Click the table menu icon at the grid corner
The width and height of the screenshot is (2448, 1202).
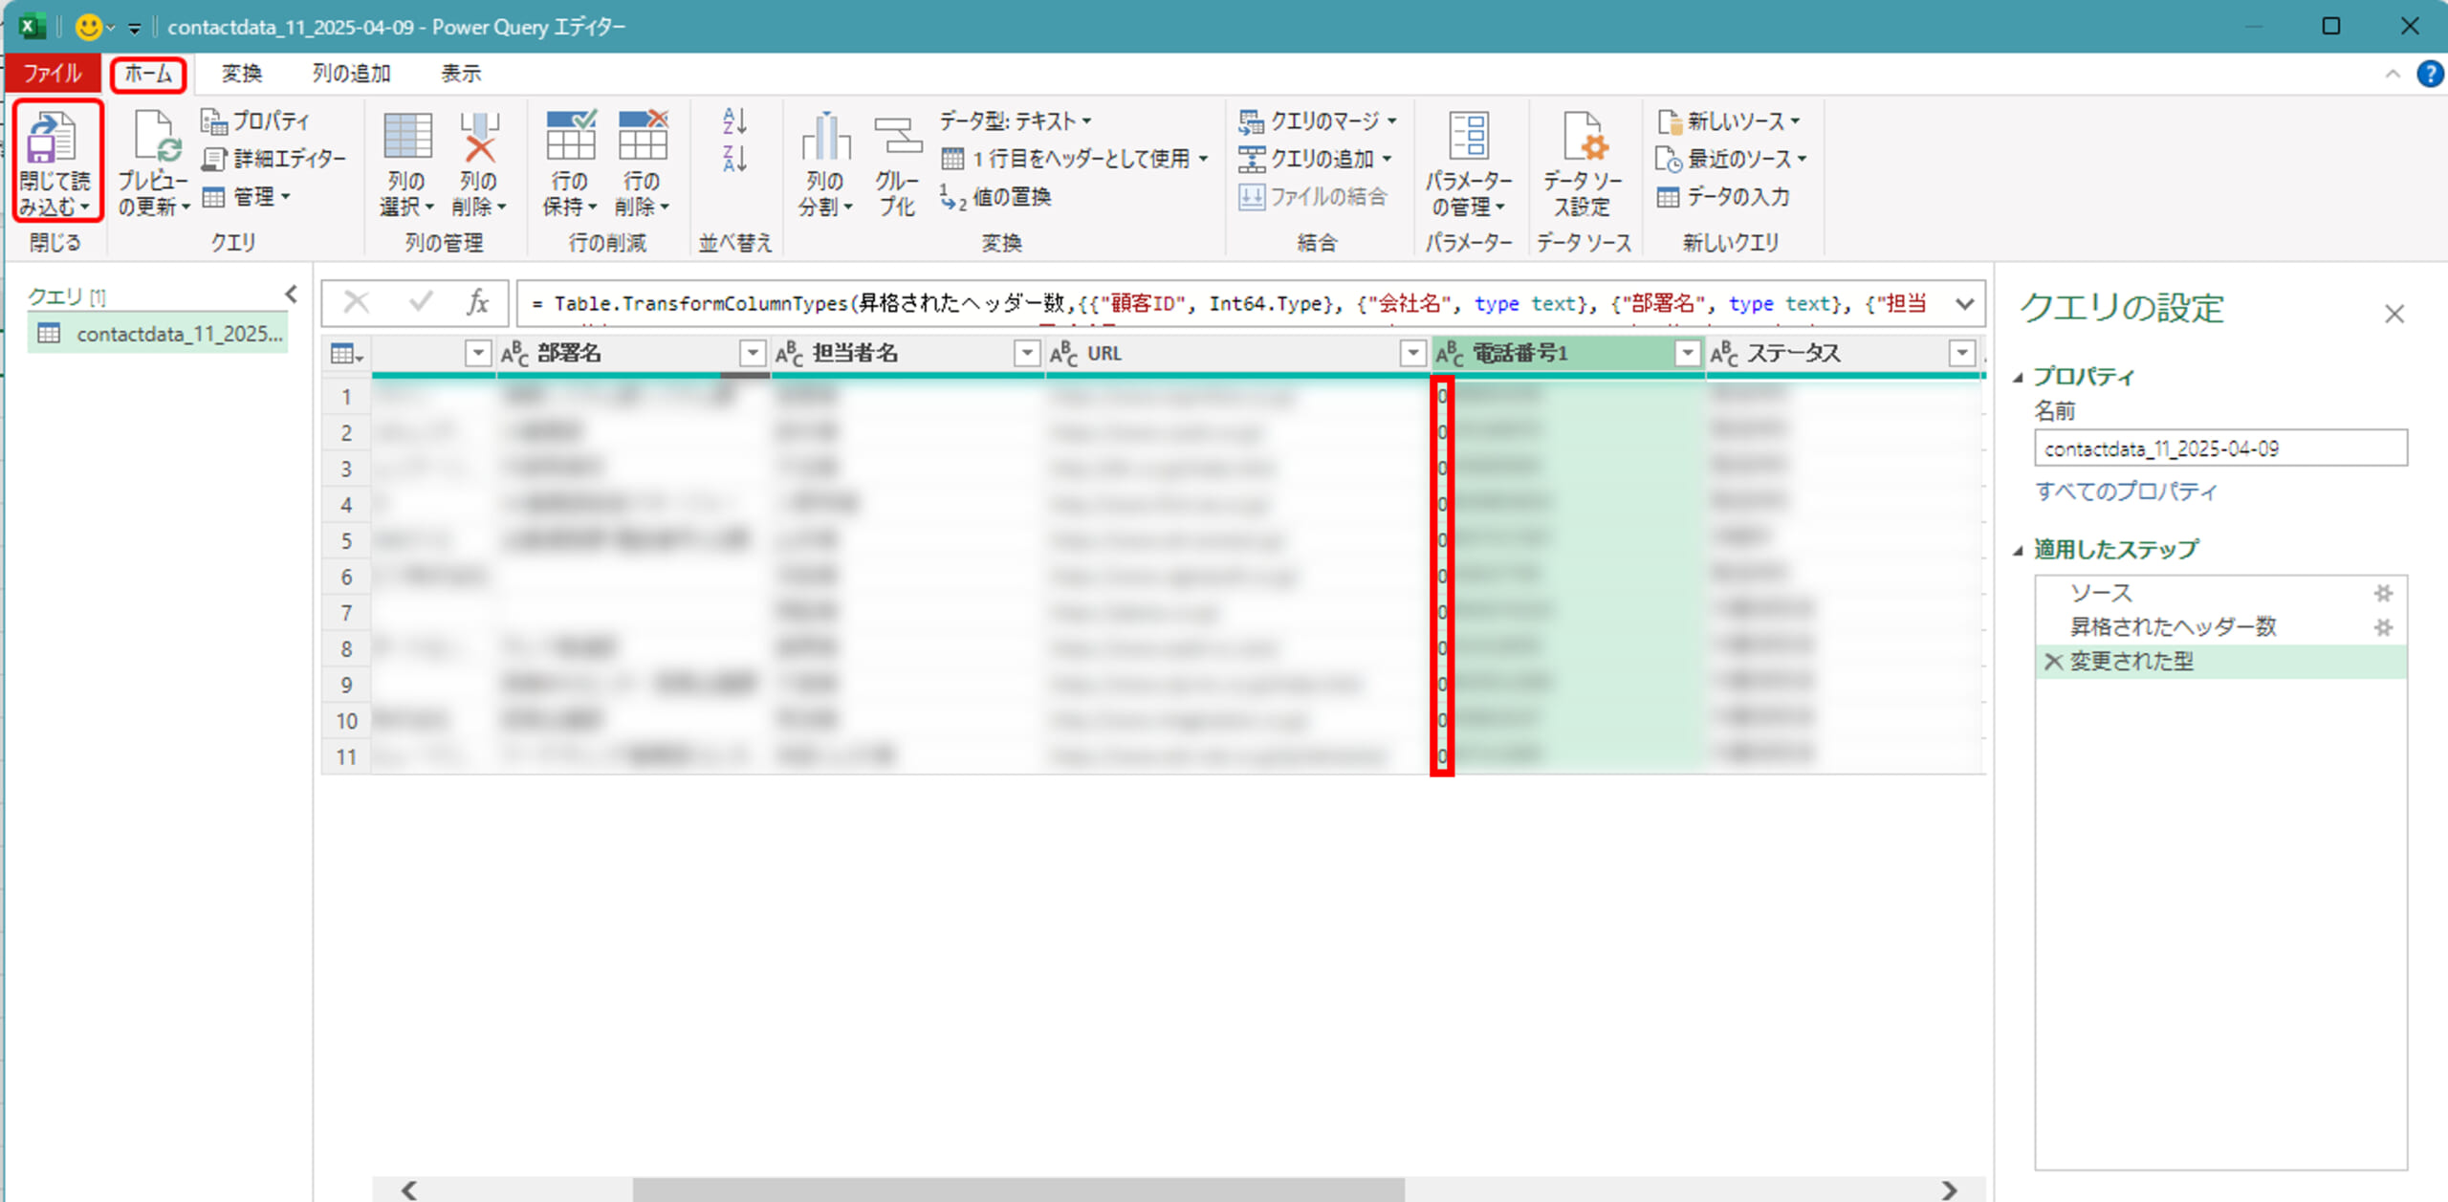(x=346, y=354)
